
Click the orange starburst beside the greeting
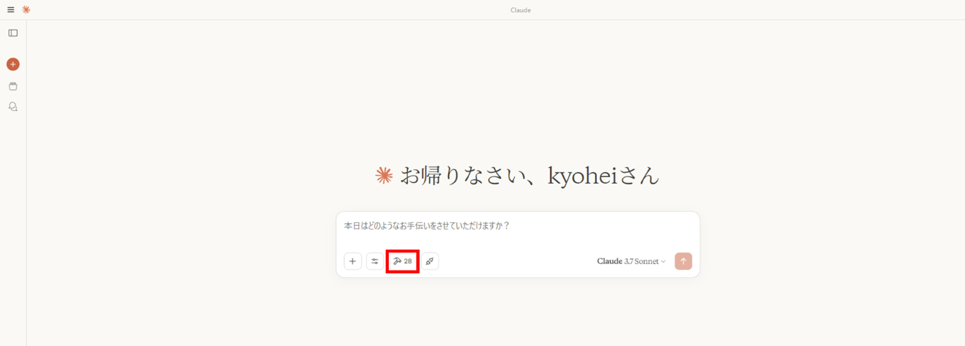click(x=384, y=176)
